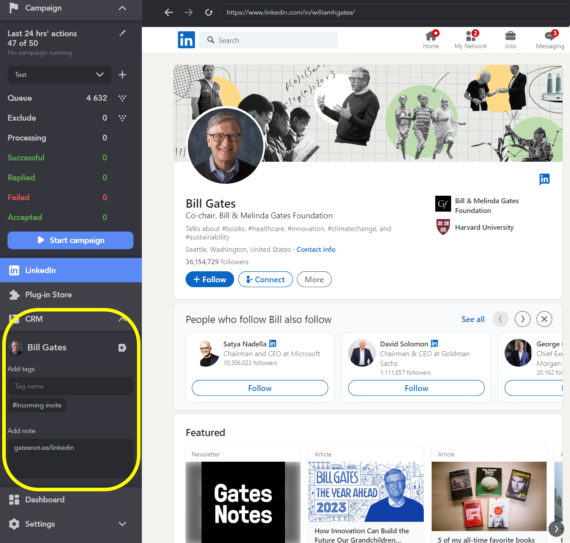Advance Featured carousel with next arrow
Image resolution: width=570 pixels, height=543 pixels.
(556, 528)
